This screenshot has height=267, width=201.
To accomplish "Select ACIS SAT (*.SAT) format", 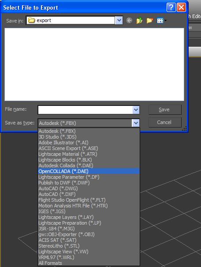I will 89,240.
